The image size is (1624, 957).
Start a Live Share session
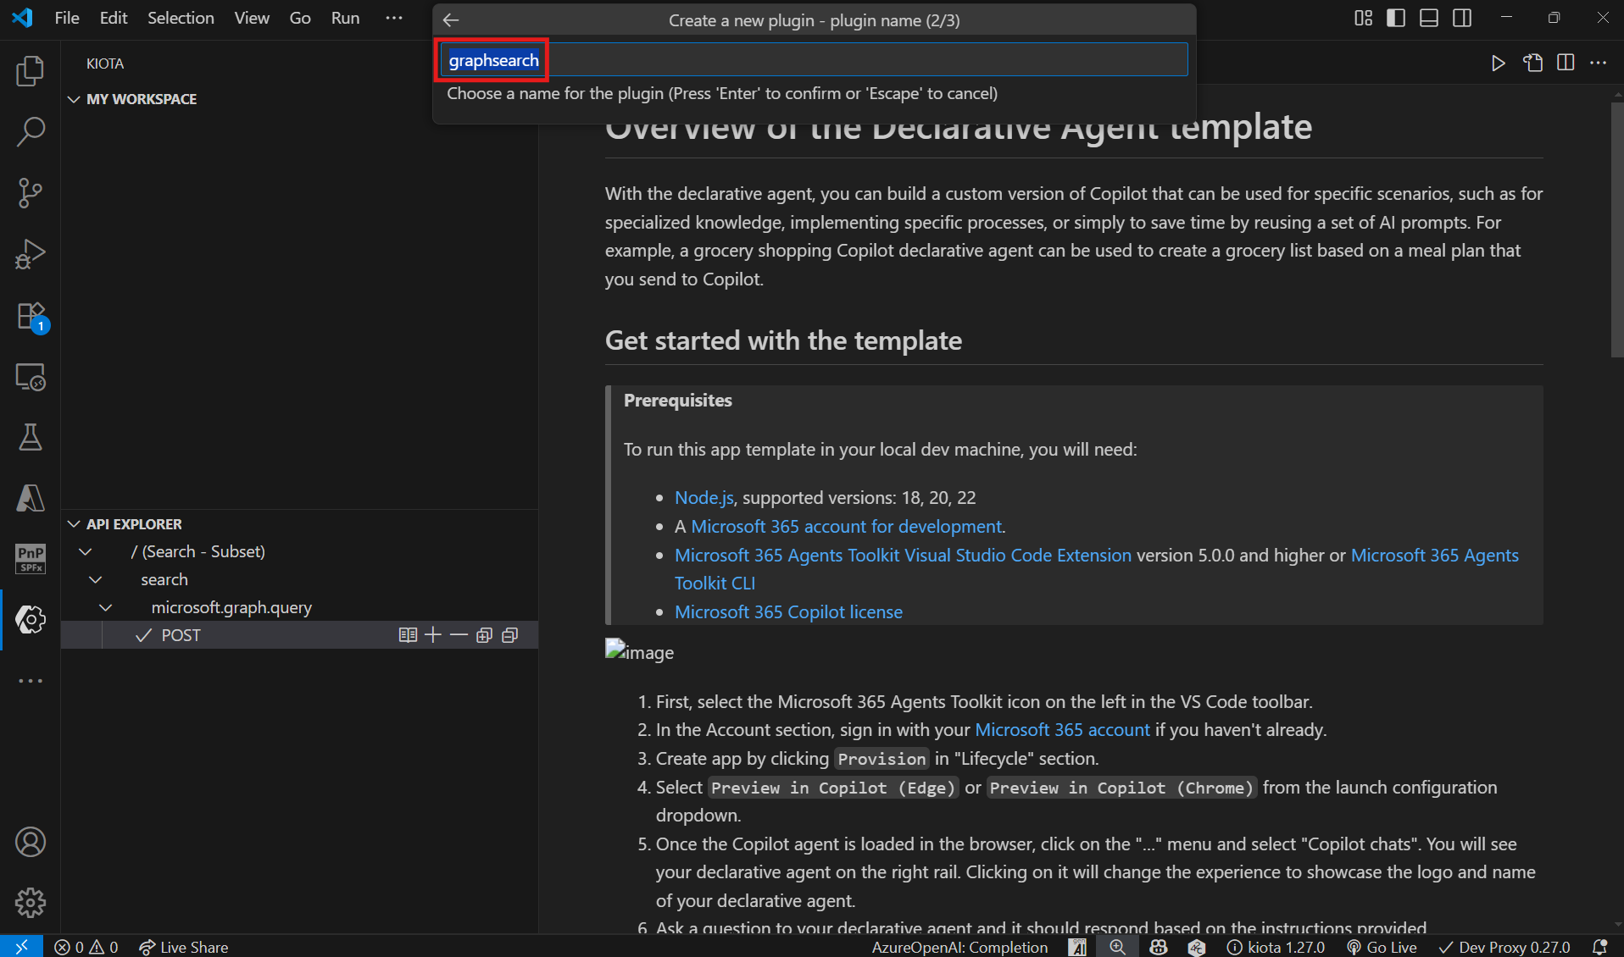click(x=184, y=947)
